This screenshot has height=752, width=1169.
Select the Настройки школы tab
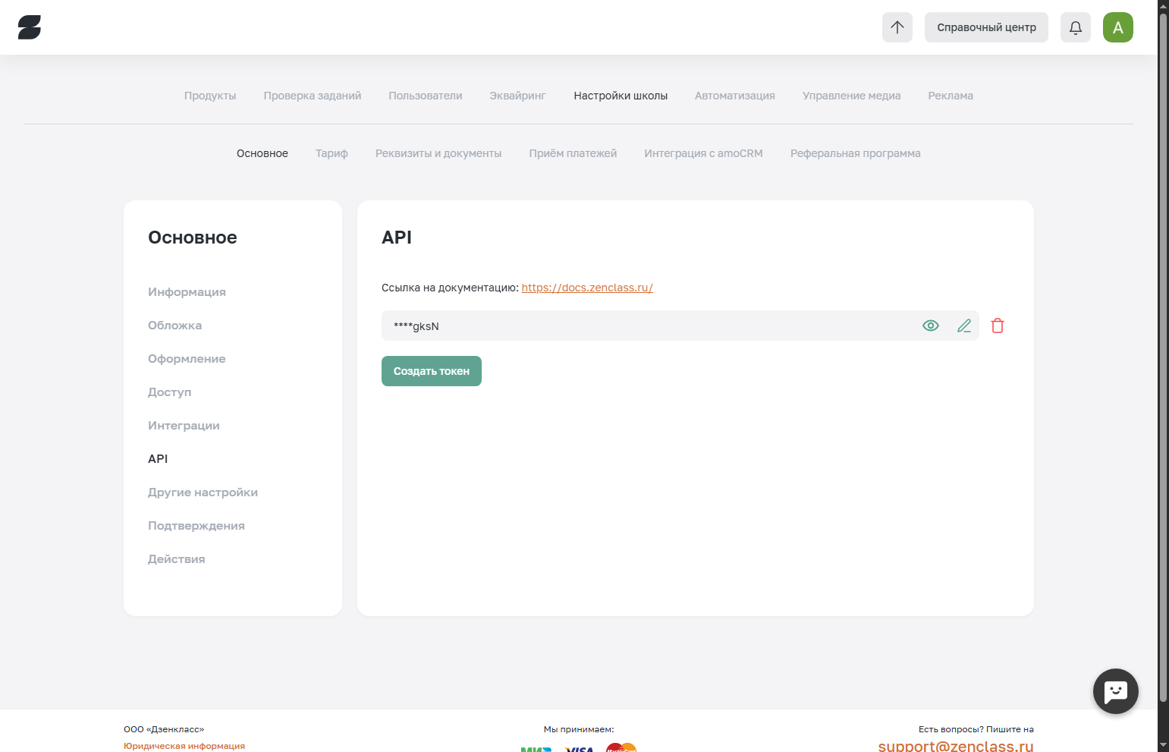pos(621,96)
